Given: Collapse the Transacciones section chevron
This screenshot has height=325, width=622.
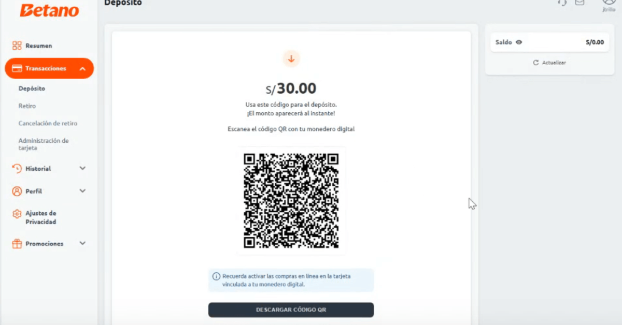Looking at the screenshot, I should pyautogui.click(x=82, y=68).
